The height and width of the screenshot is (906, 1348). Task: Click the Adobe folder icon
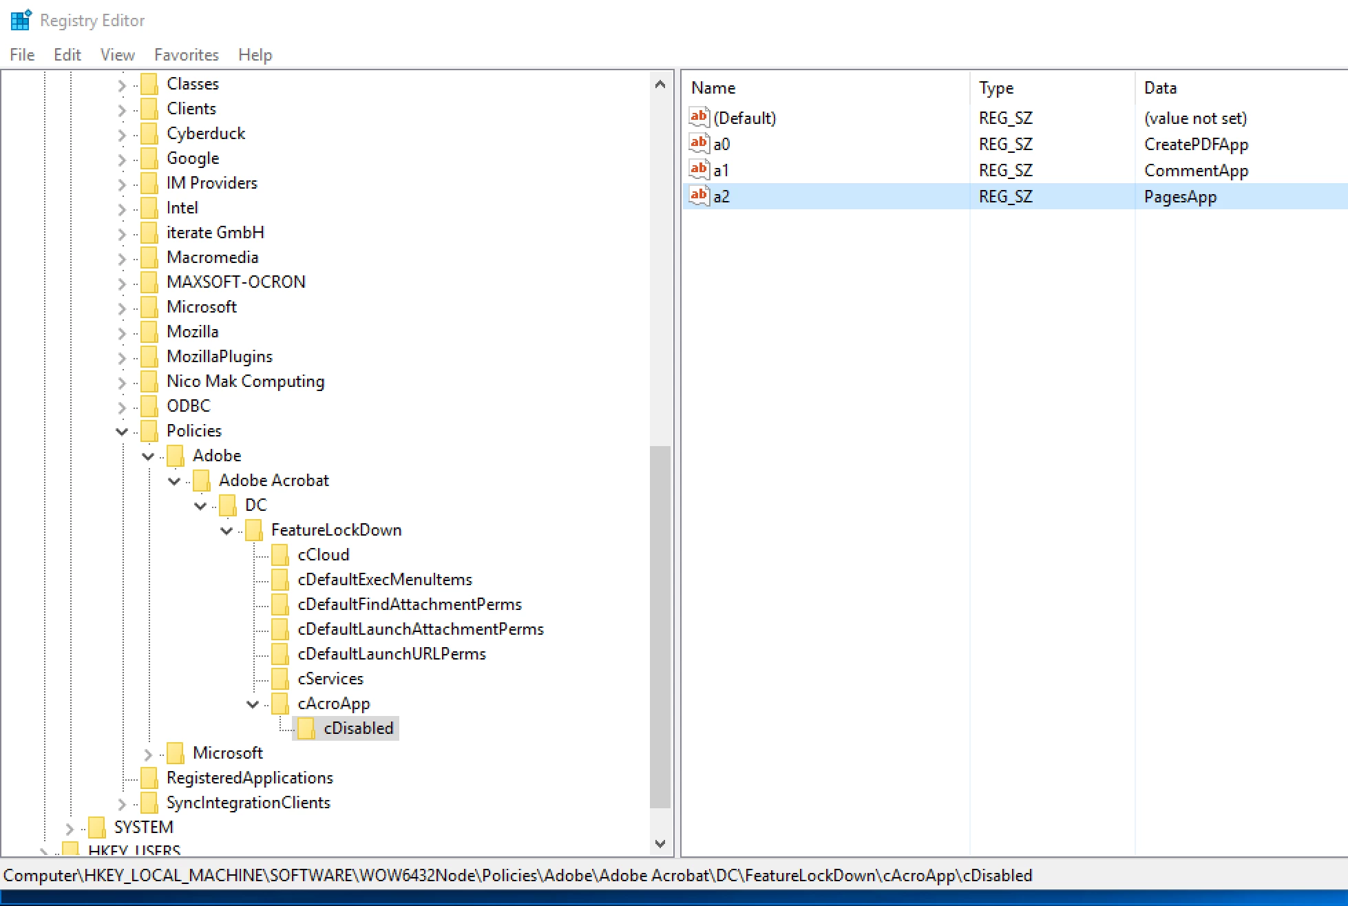[175, 456]
